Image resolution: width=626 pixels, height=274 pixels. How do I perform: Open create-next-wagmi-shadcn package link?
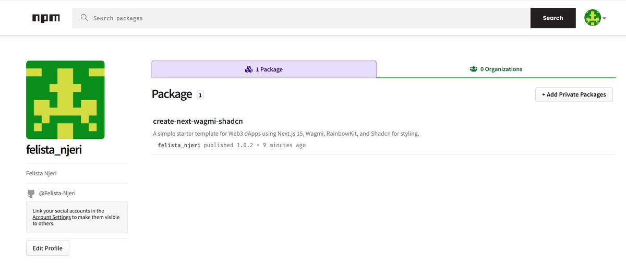point(198,121)
